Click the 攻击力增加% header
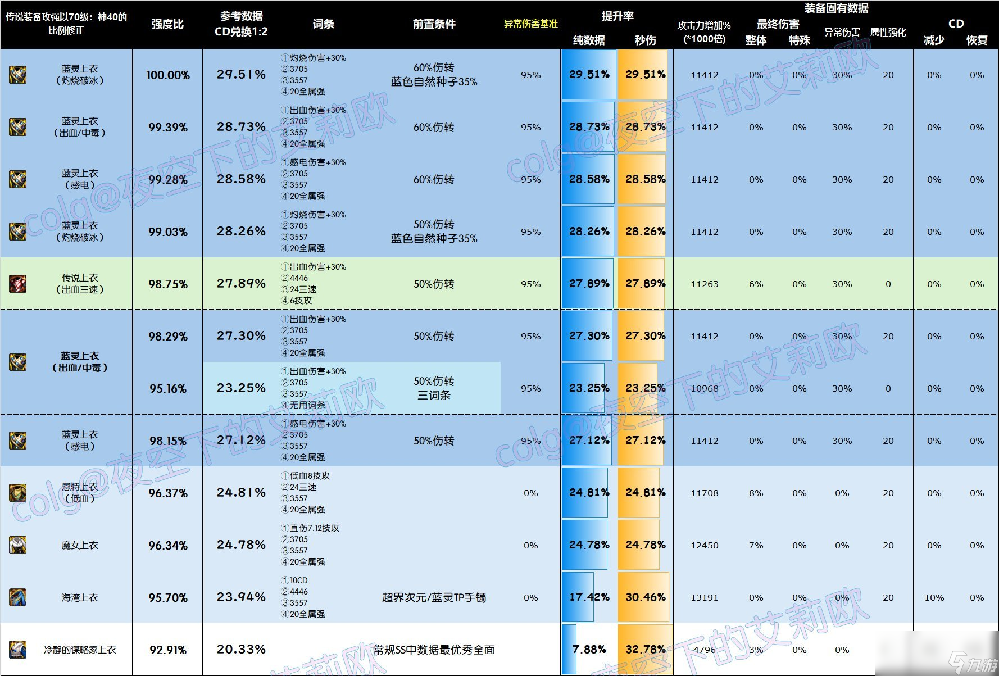 [704, 32]
